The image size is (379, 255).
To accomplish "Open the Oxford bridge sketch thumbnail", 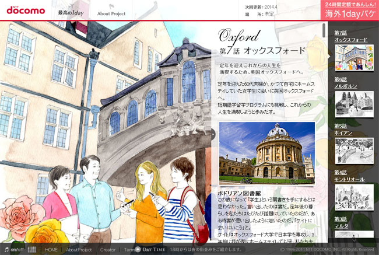I will [353, 57].
